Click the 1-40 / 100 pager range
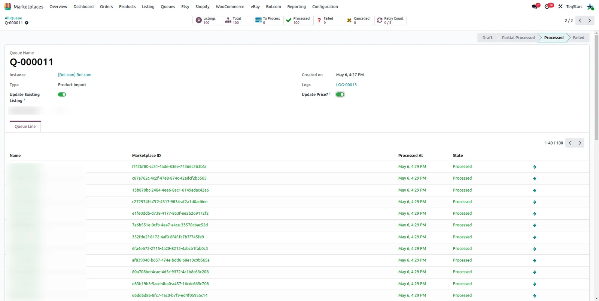 [554, 143]
